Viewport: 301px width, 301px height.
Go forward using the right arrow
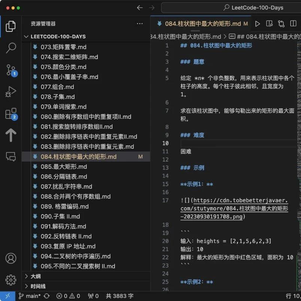point(152,8)
